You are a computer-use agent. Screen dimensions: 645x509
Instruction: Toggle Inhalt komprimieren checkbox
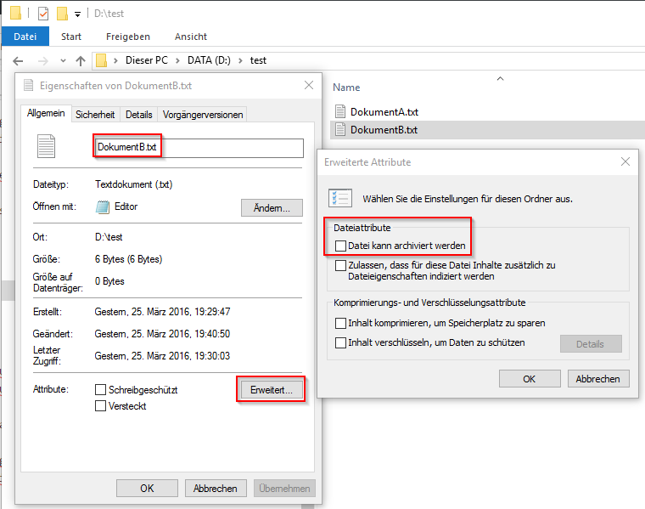click(x=340, y=323)
